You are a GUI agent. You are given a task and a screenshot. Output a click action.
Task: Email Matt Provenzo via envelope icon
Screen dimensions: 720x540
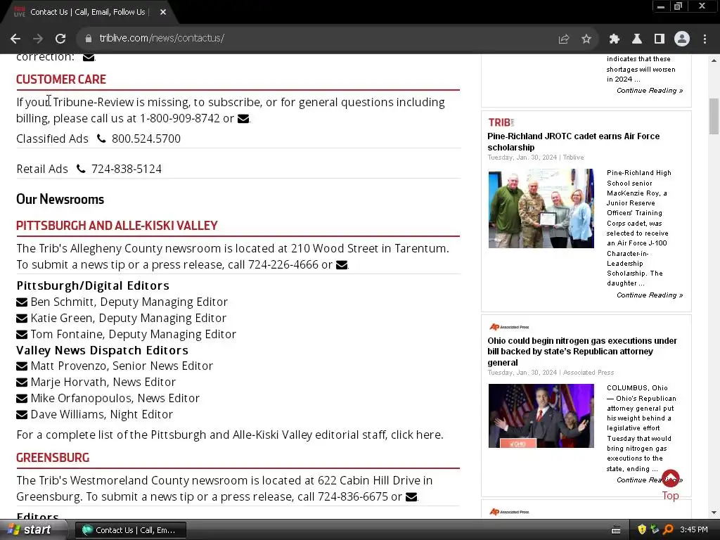coord(22,366)
